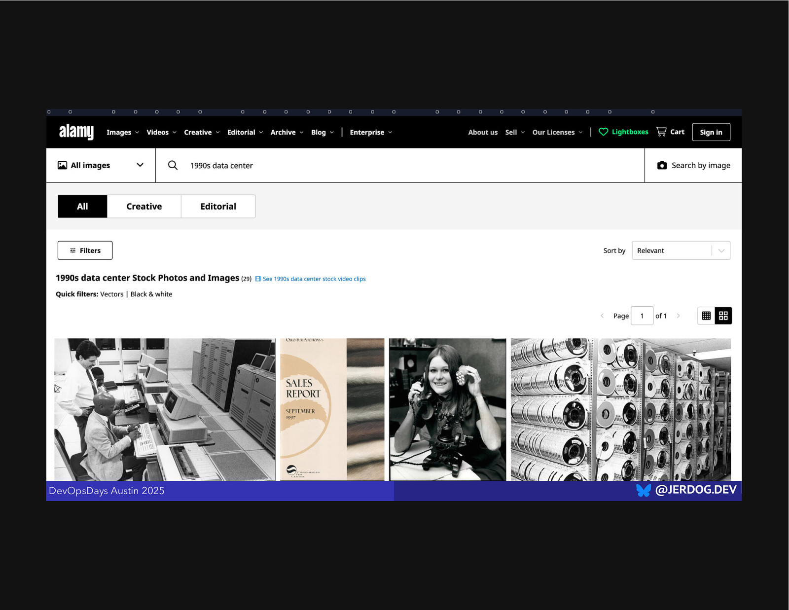Open the Sales Report September 1997 image
Image resolution: width=789 pixels, height=610 pixels.
(x=332, y=409)
